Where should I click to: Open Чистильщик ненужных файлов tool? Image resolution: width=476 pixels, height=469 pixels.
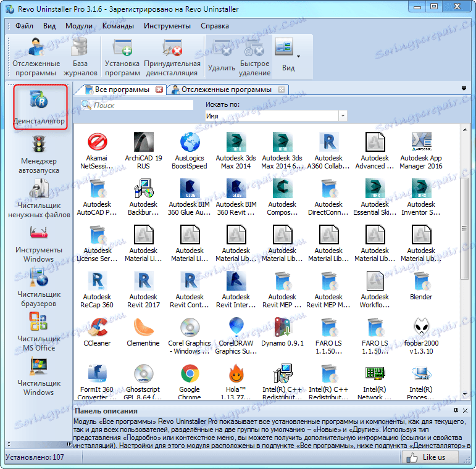pos(39,199)
